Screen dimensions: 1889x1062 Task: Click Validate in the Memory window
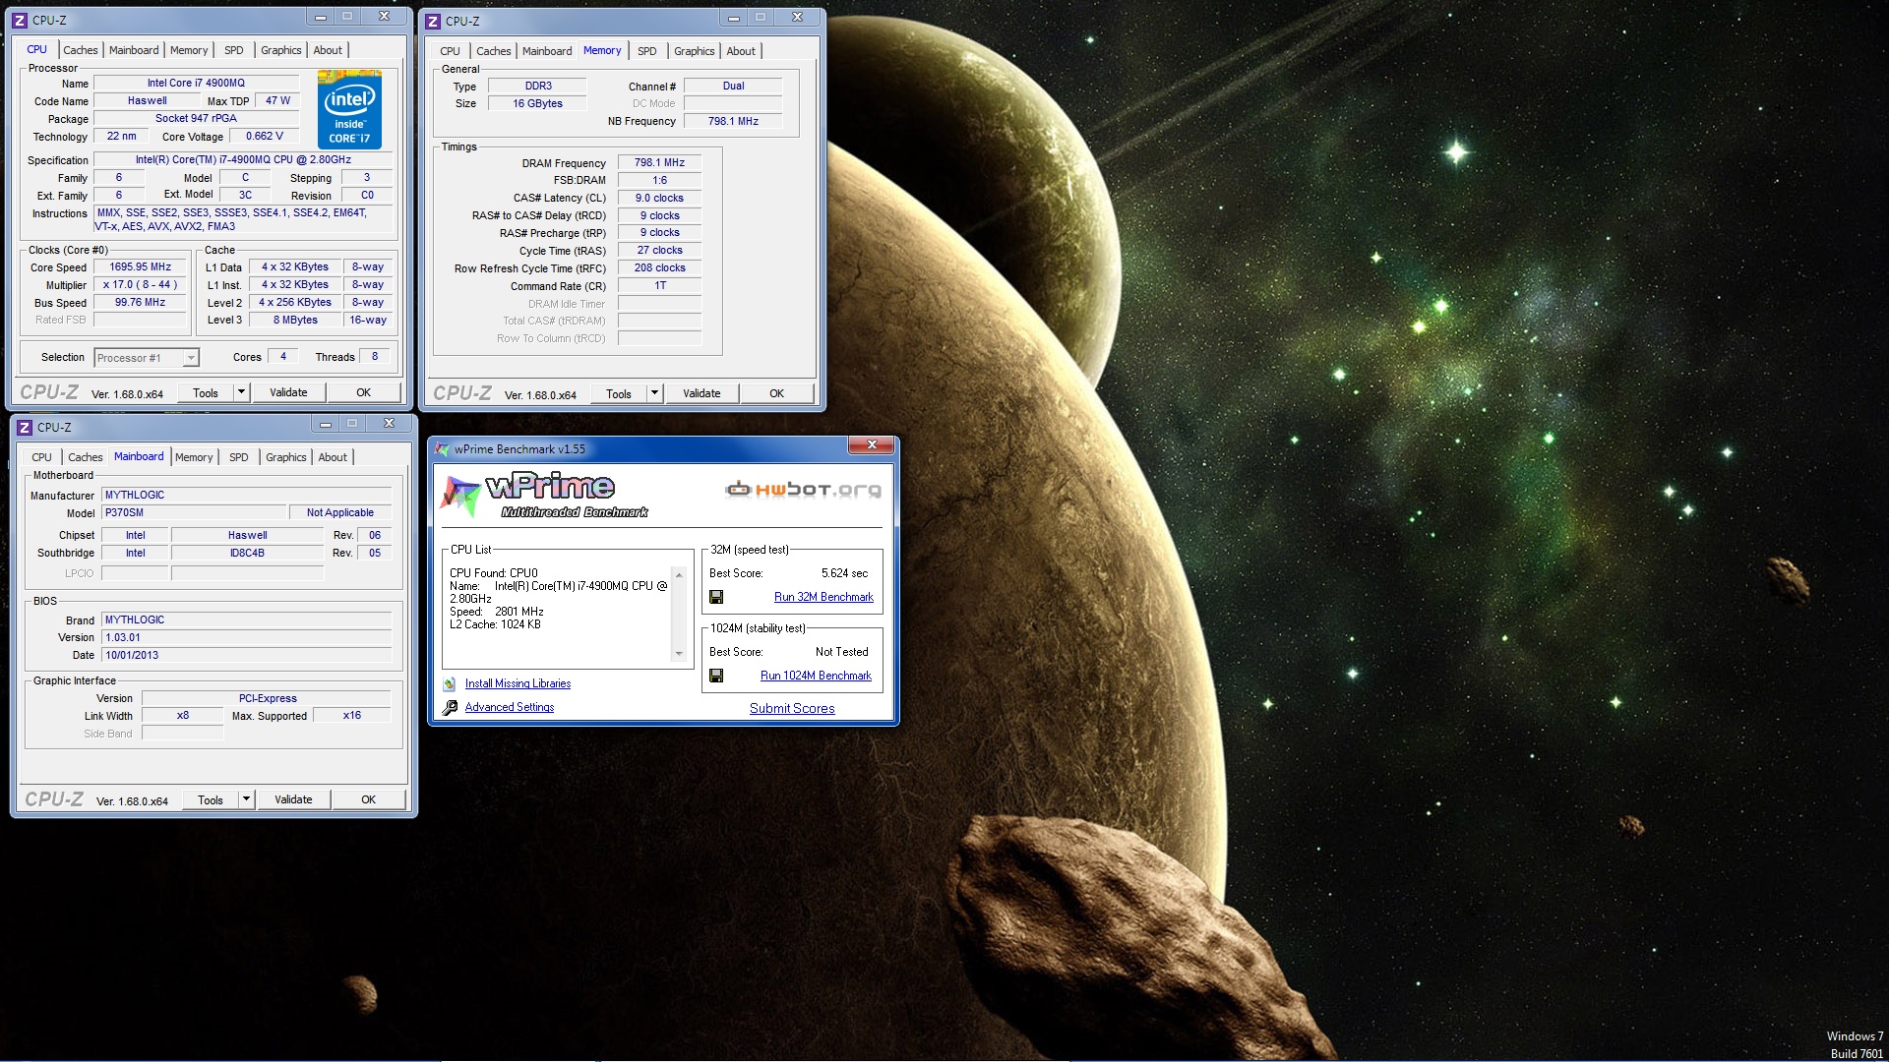701,393
